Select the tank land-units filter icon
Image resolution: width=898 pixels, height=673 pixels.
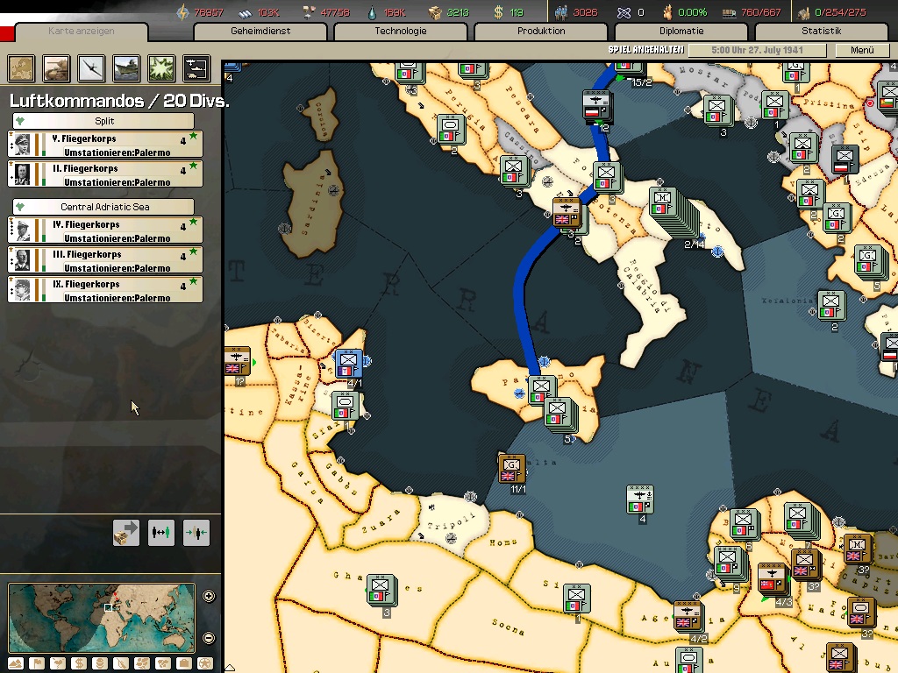[57, 68]
